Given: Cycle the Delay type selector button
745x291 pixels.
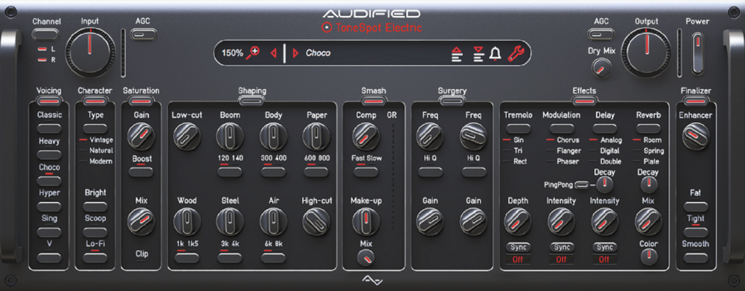Looking at the screenshot, I should [604, 129].
